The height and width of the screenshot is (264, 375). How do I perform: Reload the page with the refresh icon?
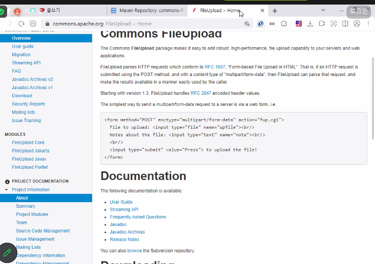click(x=21, y=24)
